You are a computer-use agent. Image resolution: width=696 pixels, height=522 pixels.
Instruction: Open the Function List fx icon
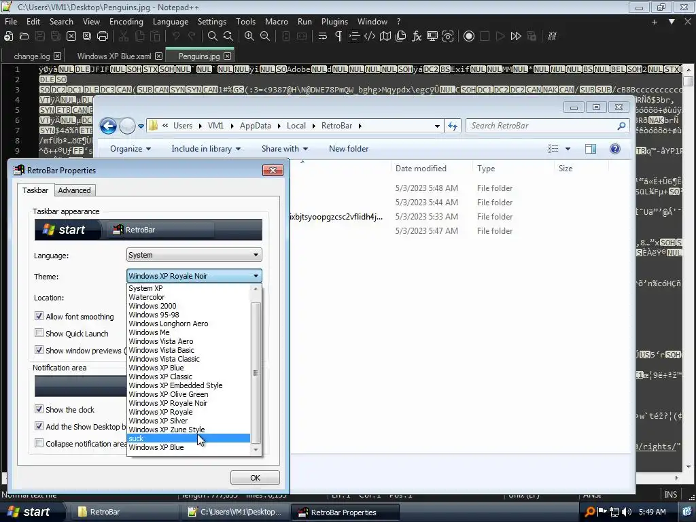[417, 37]
